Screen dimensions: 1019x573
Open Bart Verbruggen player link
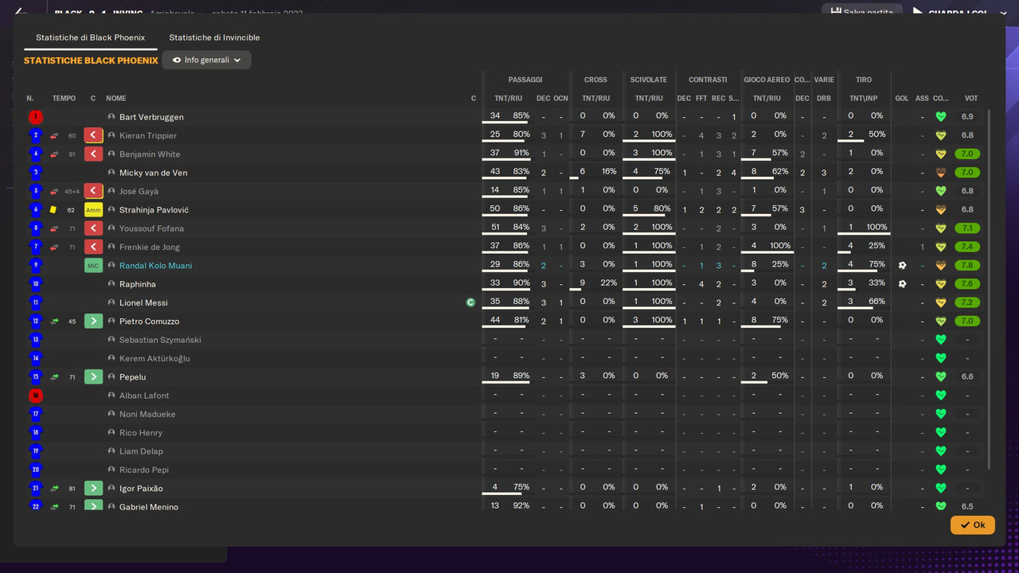151,117
